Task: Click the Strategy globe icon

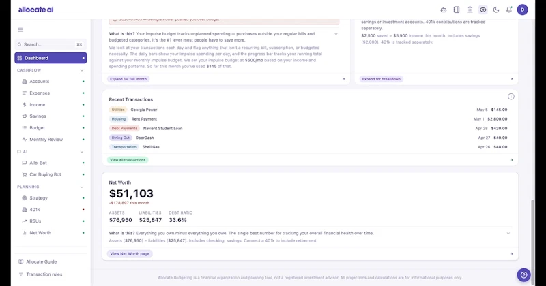Action: [x=25, y=198]
